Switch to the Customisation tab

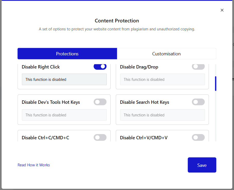pyautogui.click(x=166, y=54)
